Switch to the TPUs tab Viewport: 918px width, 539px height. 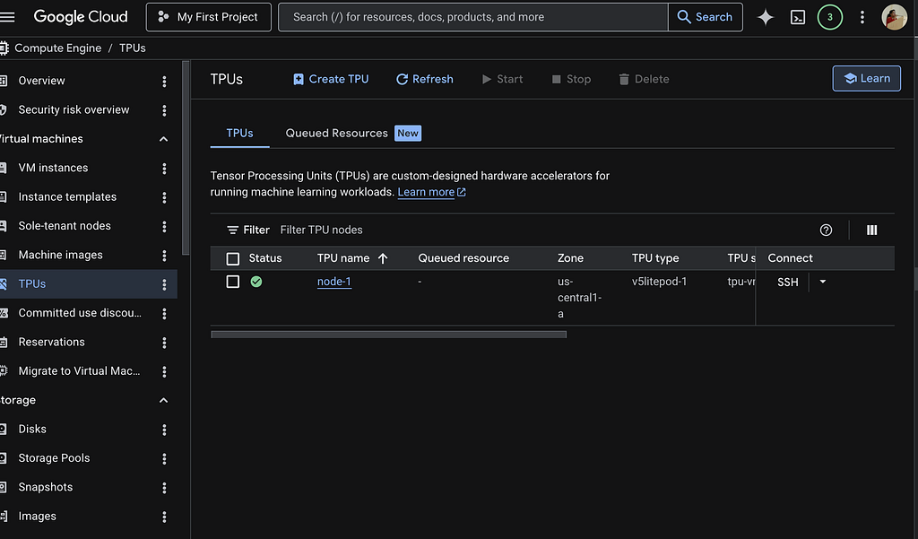pyautogui.click(x=240, y=133)
